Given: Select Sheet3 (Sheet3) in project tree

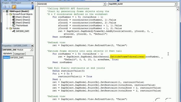Looking at the screenshot, I should tap(23, 23).
